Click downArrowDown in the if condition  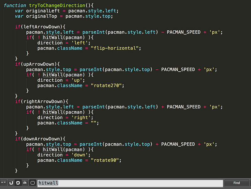tap(41, 139)
